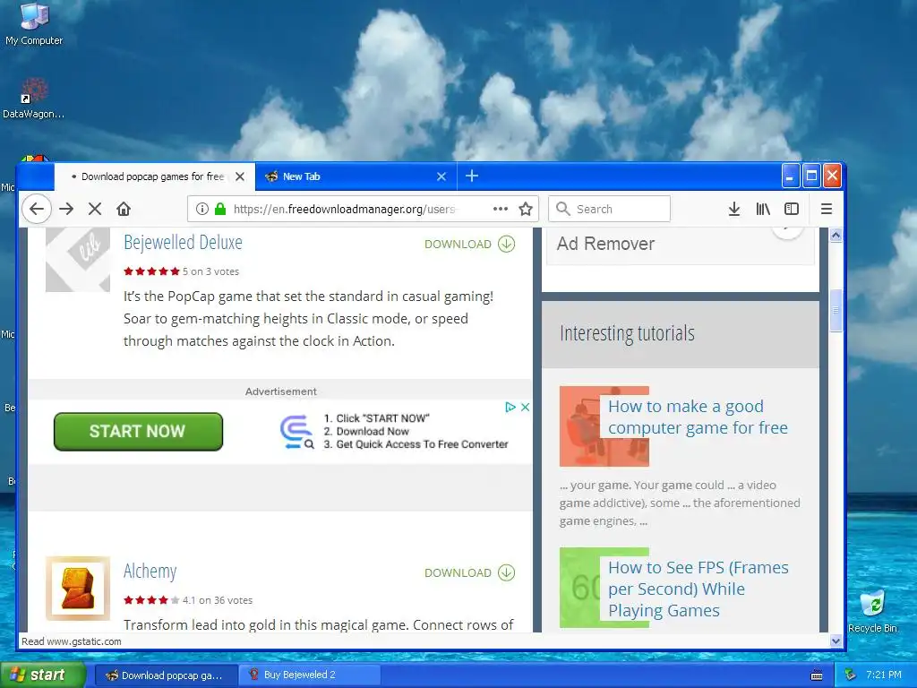917x688 pixels.
Task: Select Download popcap ga... taskbar button
Action: click(166, 675)
